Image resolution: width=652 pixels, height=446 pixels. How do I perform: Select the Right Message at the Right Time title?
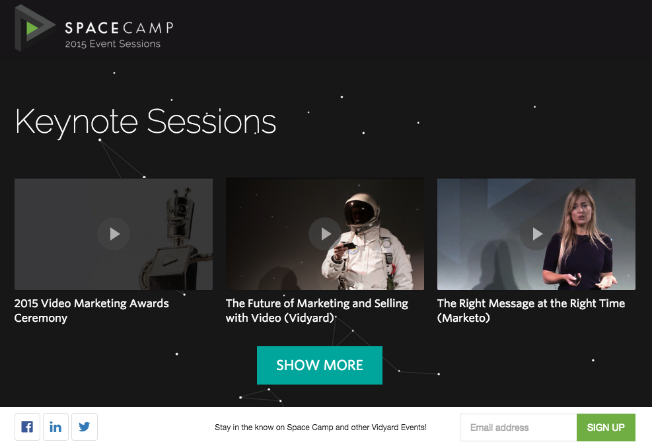point(530,310)
